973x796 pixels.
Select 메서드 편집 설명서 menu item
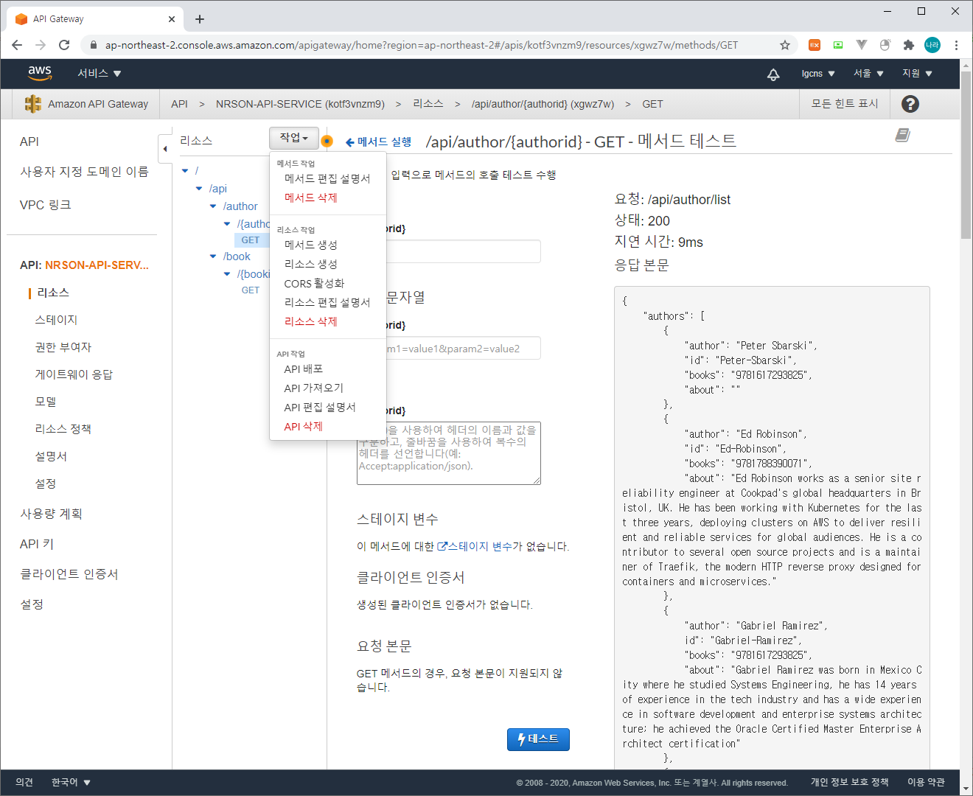click(327, 178)
